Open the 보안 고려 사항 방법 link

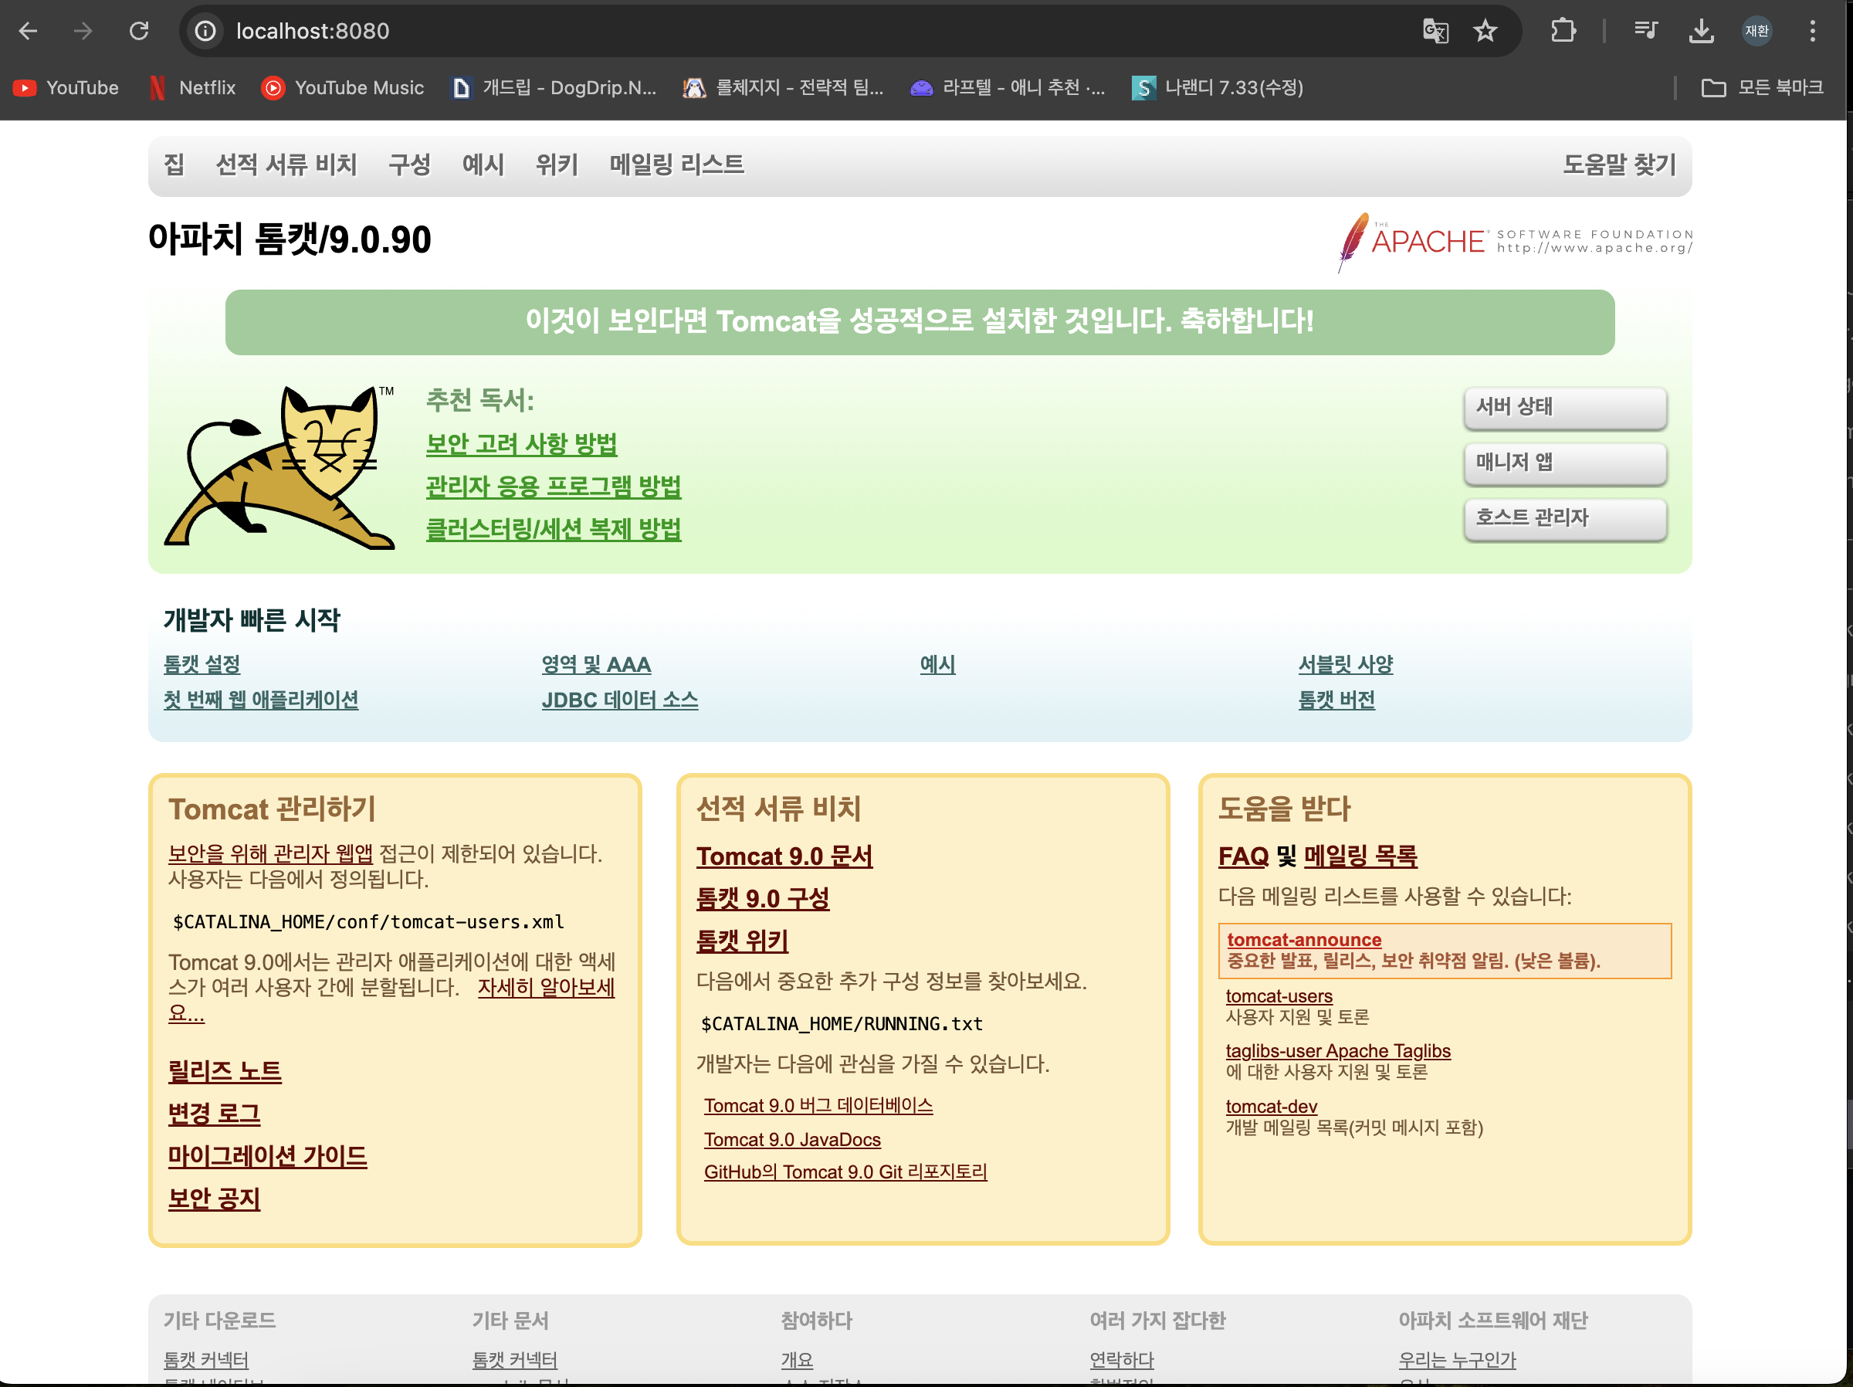pyautogui.click(x=521, y=444)
